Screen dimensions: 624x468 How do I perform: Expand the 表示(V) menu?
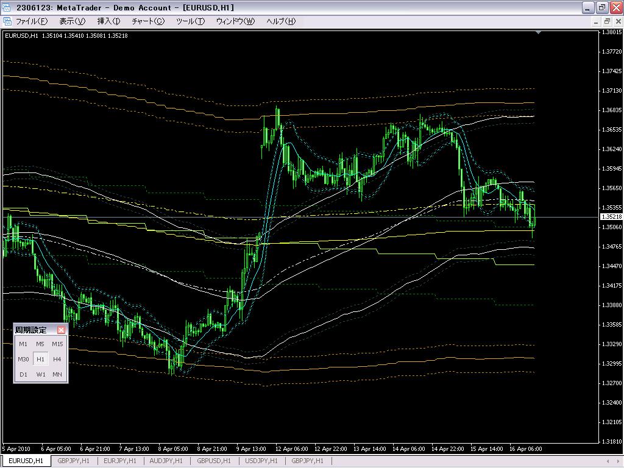(72, 21)
